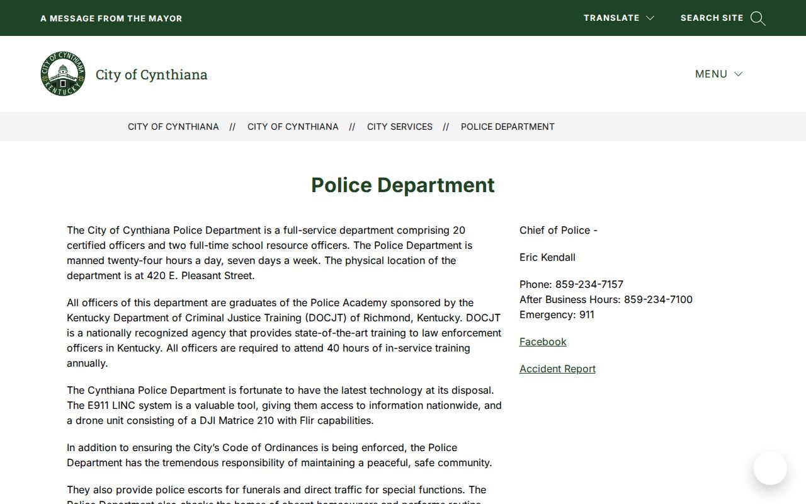
Task: Click the Emergency: 911 text
Action: [x=557, y=314]
